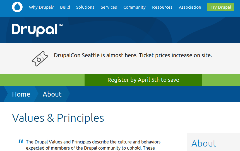Select the About breadcrumb link
This screenshot has height=151, width=240.
coord(52,94)
